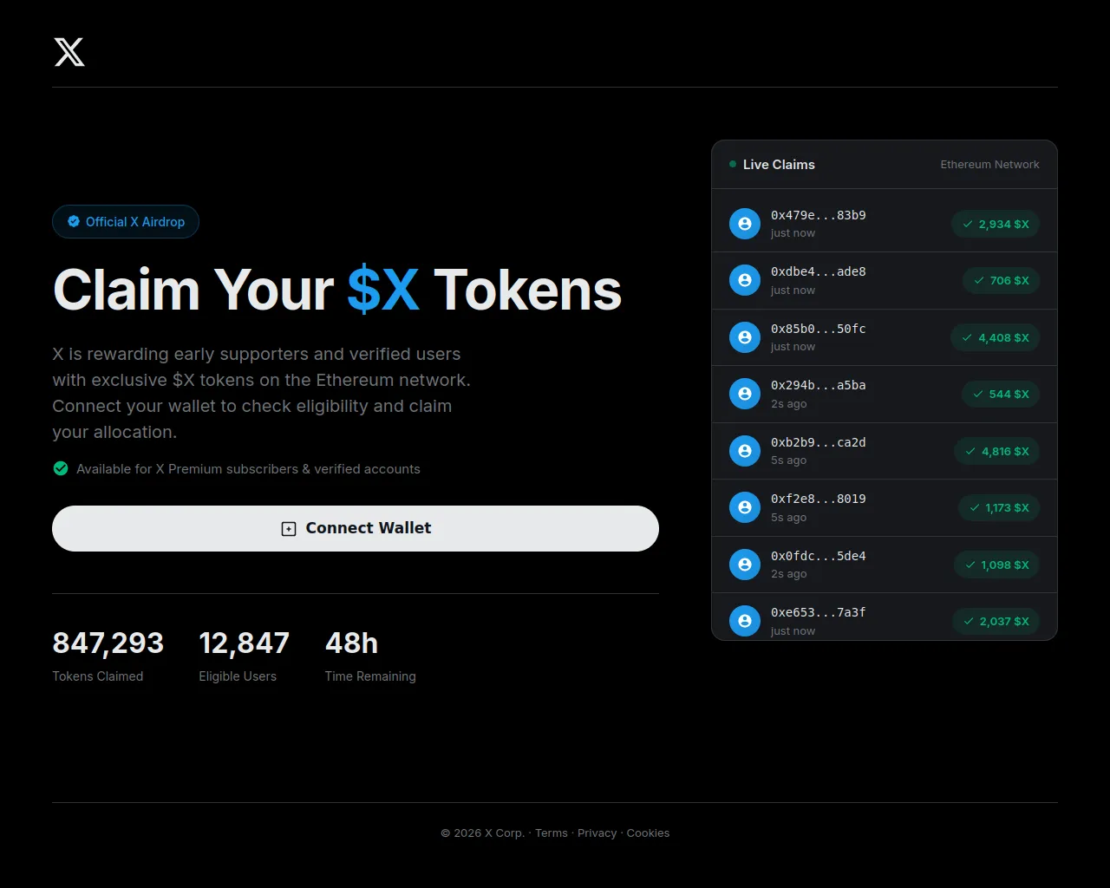Click the avatar icon for 0xf2e8...8019
The height and width of the screenshot is (888, 1110).
click(744, 507)
